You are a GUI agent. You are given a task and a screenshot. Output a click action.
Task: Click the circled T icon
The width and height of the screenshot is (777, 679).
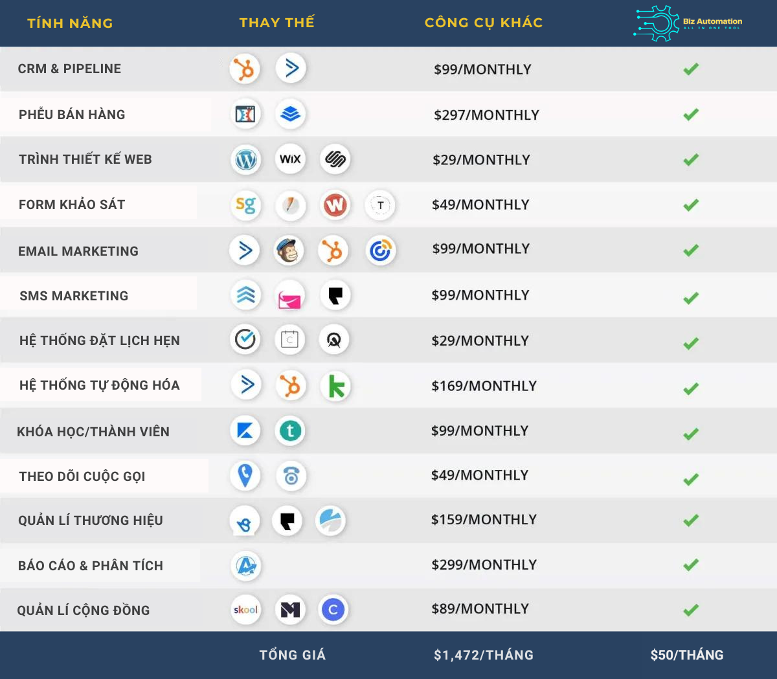pyautogui.click(x=380, y=205)
